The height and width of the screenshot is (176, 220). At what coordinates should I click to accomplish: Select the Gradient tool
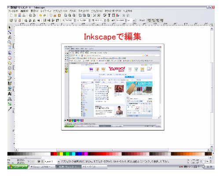tap(10, 104)
